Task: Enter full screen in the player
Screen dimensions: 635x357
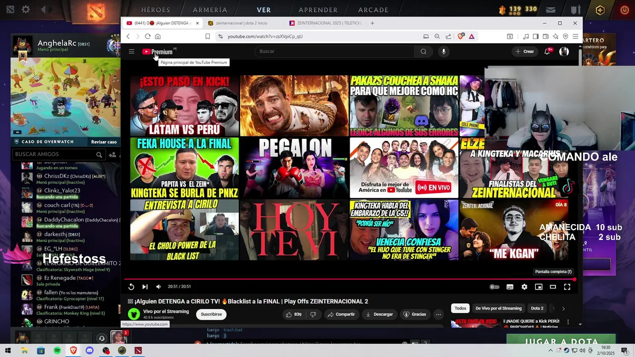Action: (x=567, y=287)
